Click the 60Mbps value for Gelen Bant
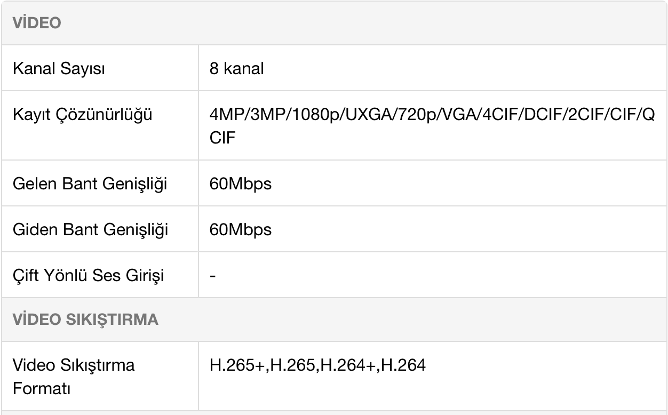 point(241,184)
